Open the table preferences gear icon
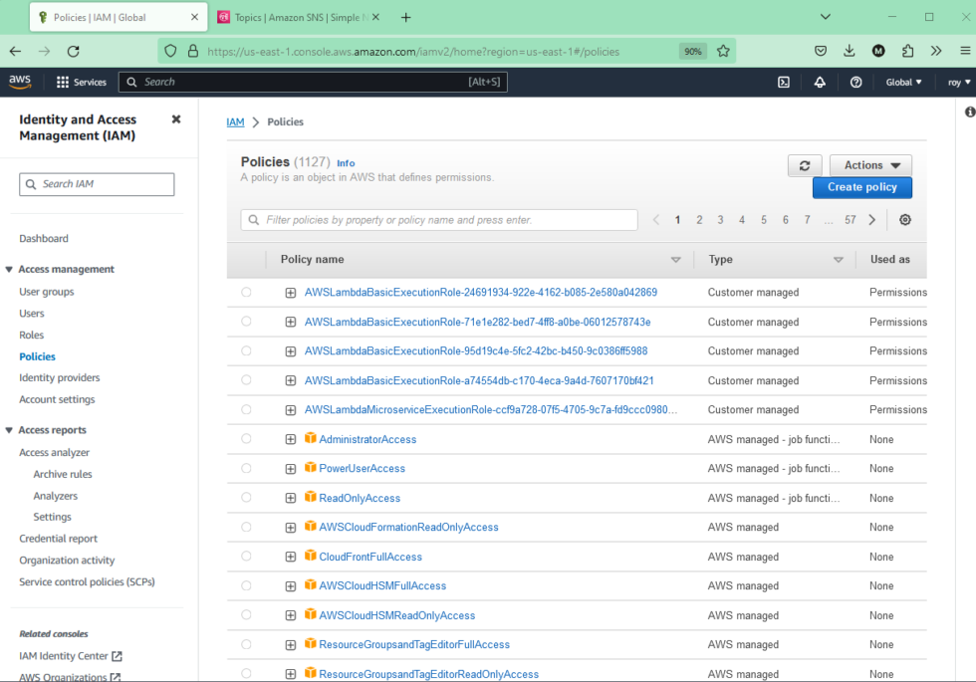Image resolution: width=976 pixels, height=682 pixels. tap(904, 219)
